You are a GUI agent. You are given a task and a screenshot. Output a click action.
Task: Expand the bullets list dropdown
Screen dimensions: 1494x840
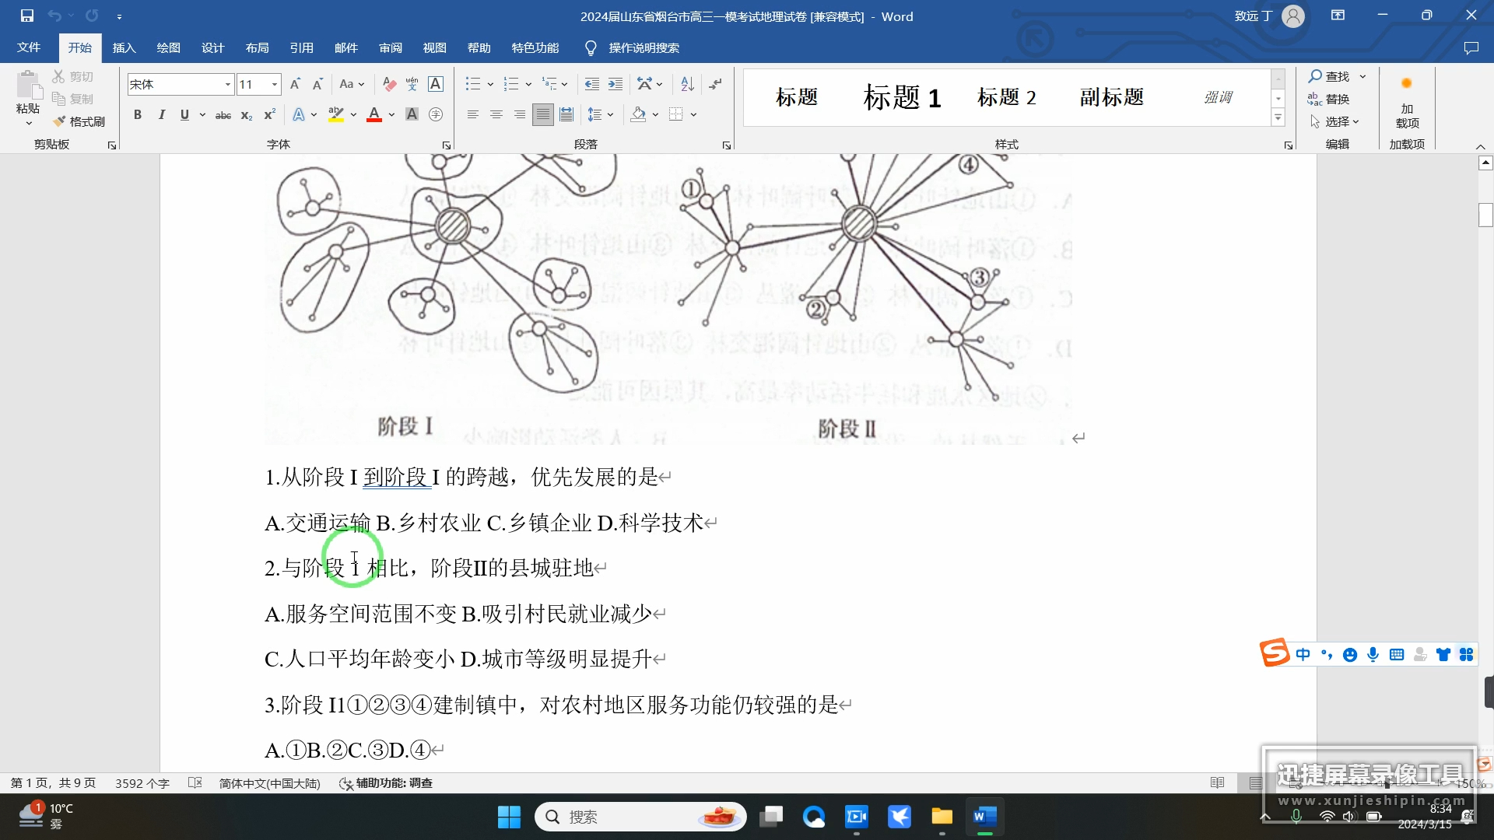490,84
